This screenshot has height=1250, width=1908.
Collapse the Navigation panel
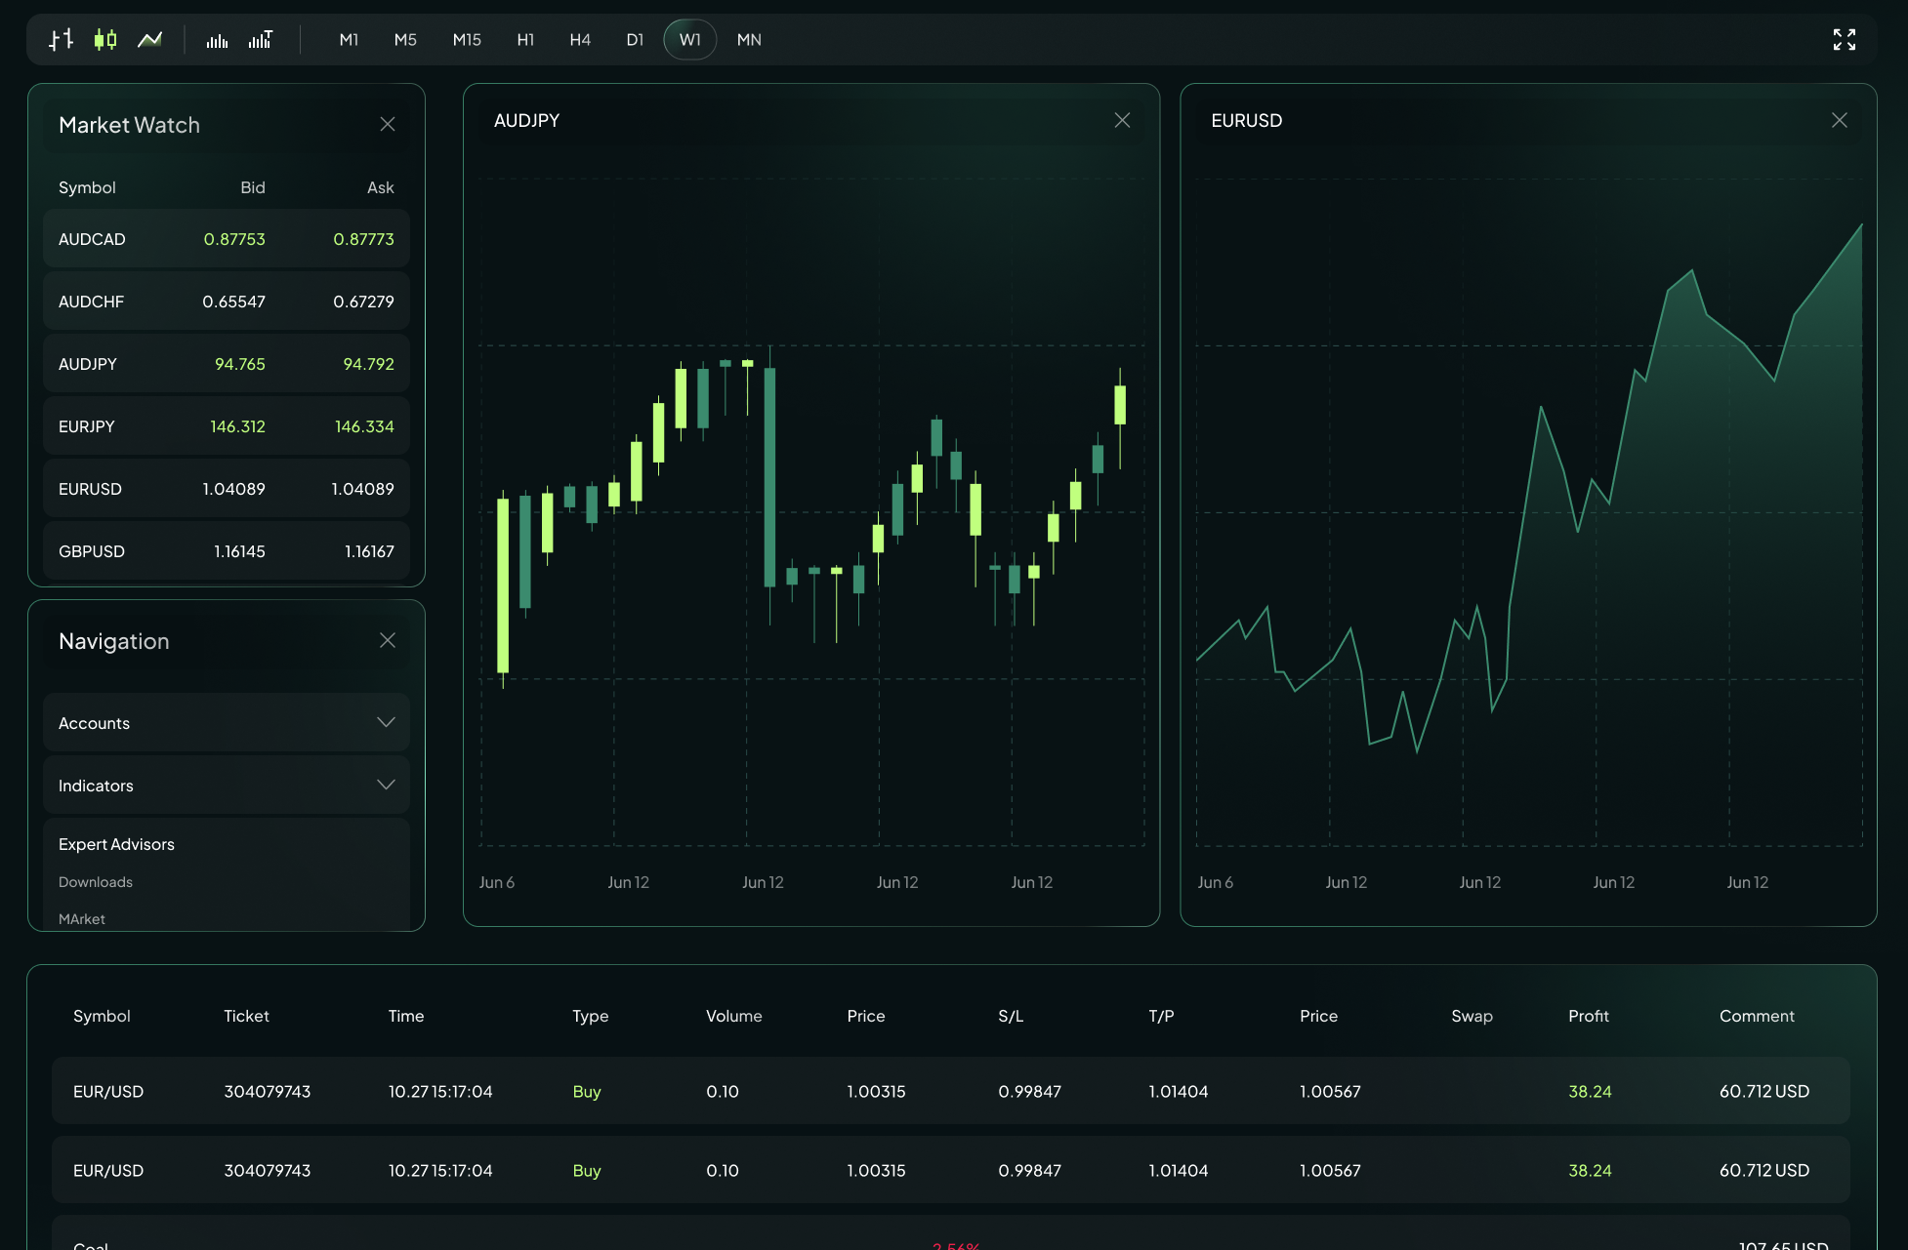pos(387,640)
